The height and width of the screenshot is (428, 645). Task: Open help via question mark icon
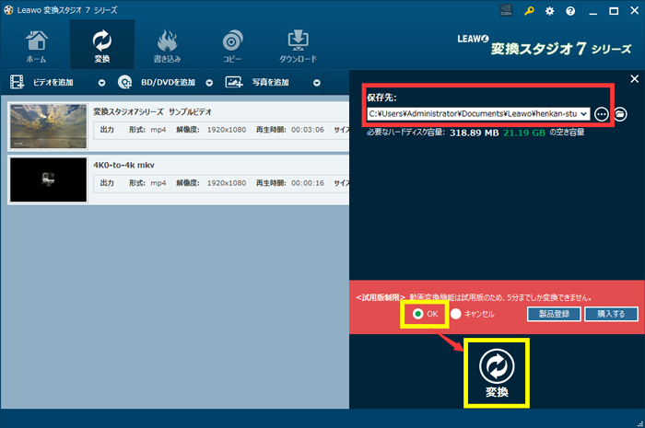570,11
